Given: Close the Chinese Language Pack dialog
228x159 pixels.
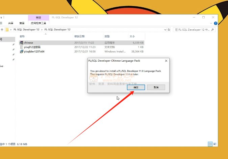Looking at the screenshot, I should tap(166, 61).
